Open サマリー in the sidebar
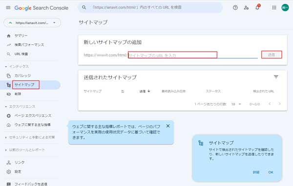Viewport: 293px width, 186px height. click(x=21, y=36)
